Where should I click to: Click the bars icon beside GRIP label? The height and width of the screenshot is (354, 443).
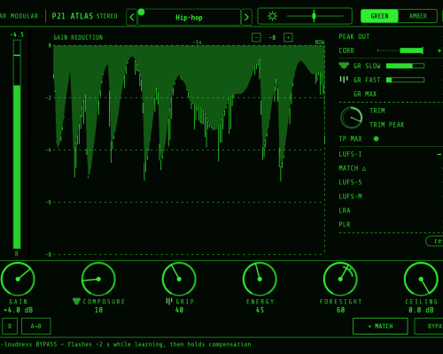point(169,301)
